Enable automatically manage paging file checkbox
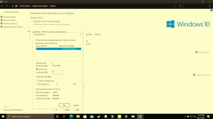213x119 pixels. click(36, 40)
